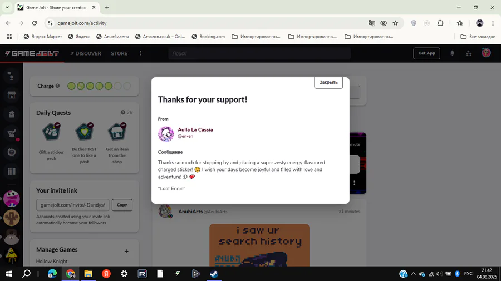Open the Discover page

pos(86,53)
